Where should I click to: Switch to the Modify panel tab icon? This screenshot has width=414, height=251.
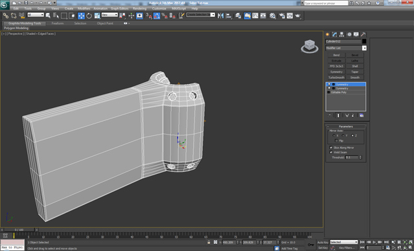pos(334,34)
